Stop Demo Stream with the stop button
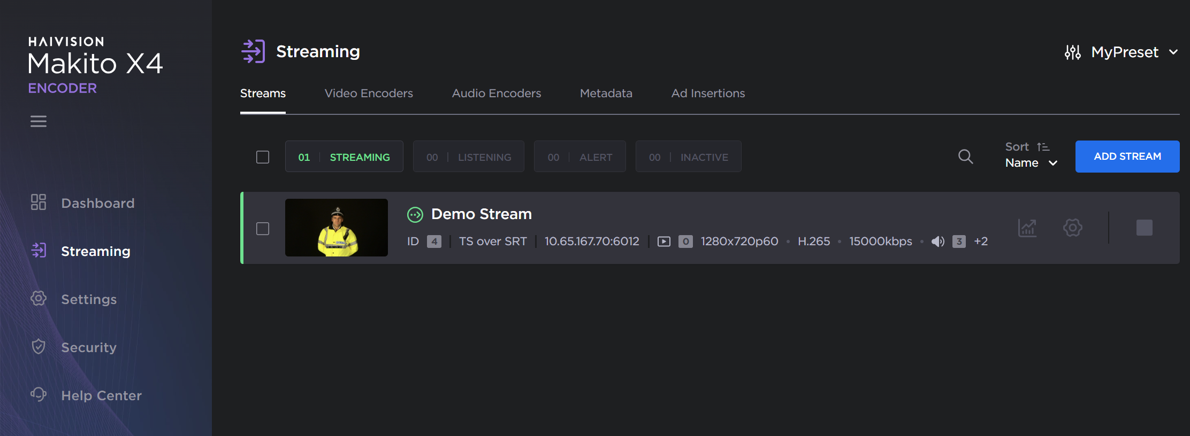Viewport: 1190px width, 436px height. click(x=1145, y=228)
